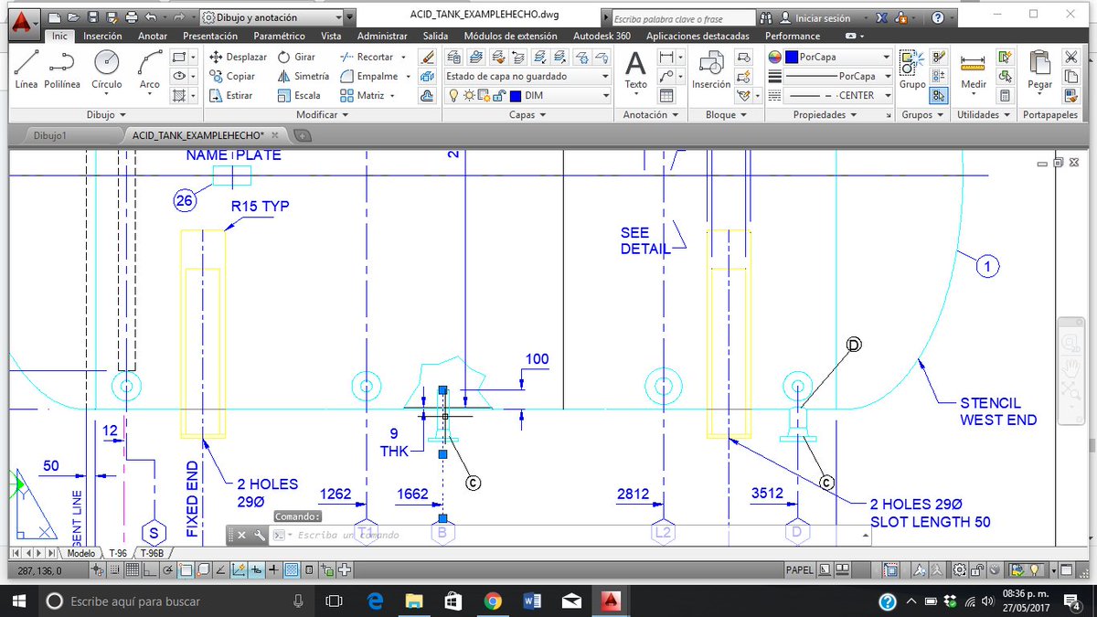
Task: Click the Desplazar (move) tool
Action: 238,57
